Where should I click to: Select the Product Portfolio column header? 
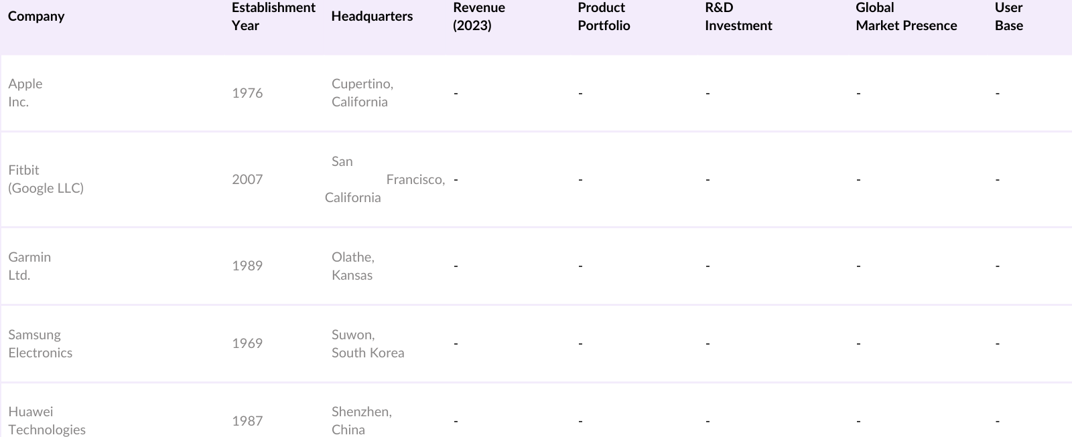pos(603,16)
